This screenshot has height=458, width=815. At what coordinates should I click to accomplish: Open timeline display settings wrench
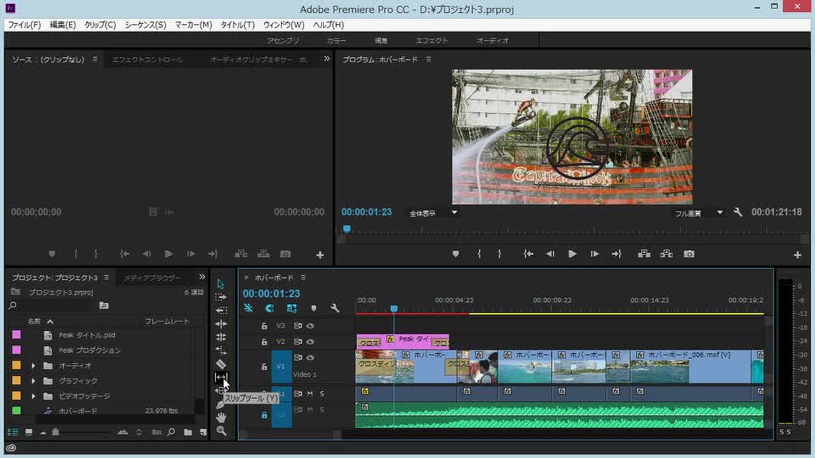335,308
